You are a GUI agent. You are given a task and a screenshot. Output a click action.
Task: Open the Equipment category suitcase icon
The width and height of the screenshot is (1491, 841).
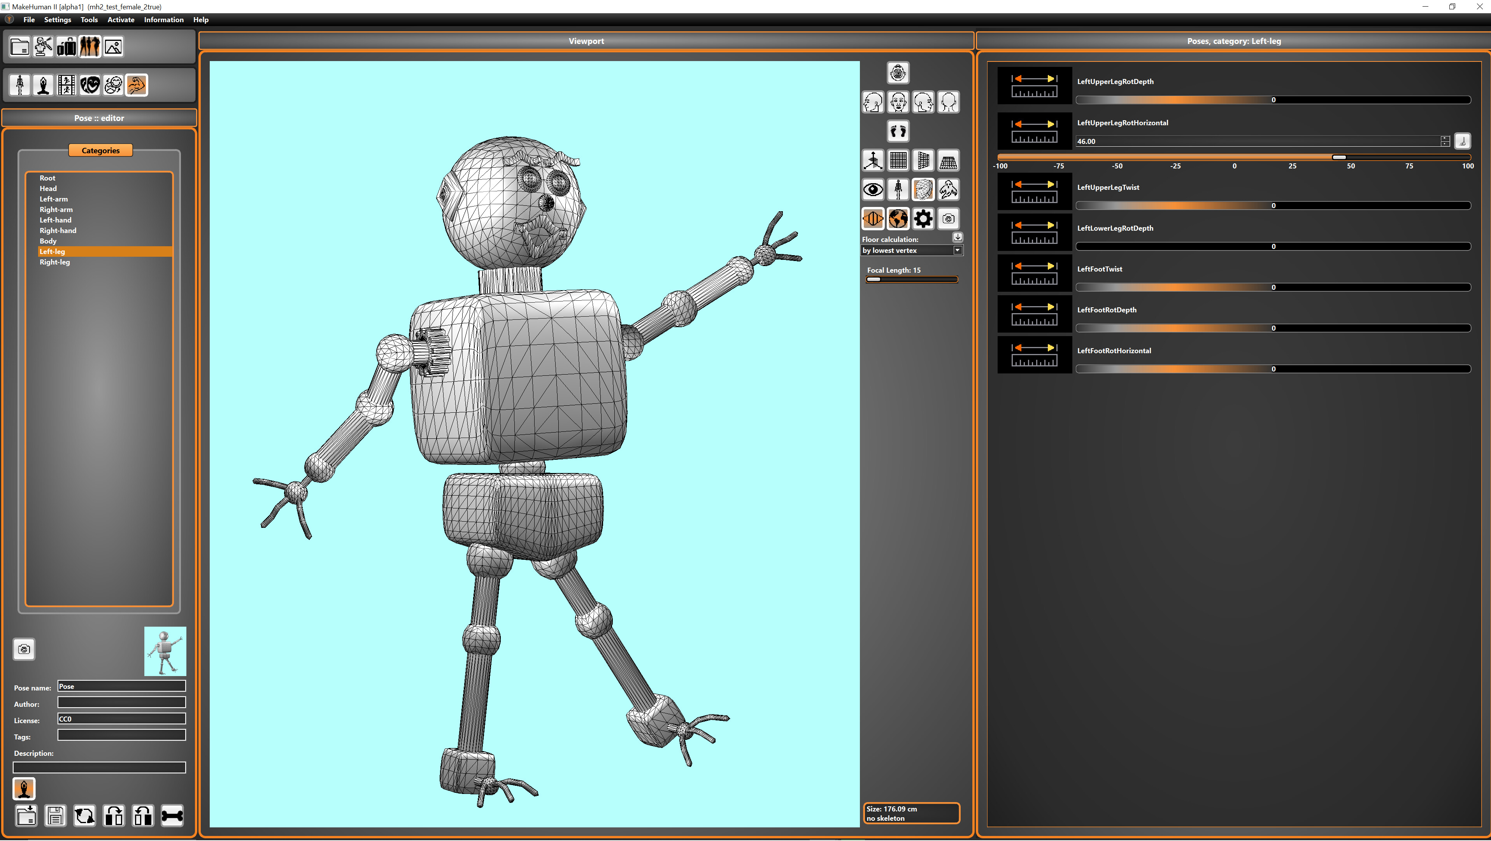tap(67, 46)
